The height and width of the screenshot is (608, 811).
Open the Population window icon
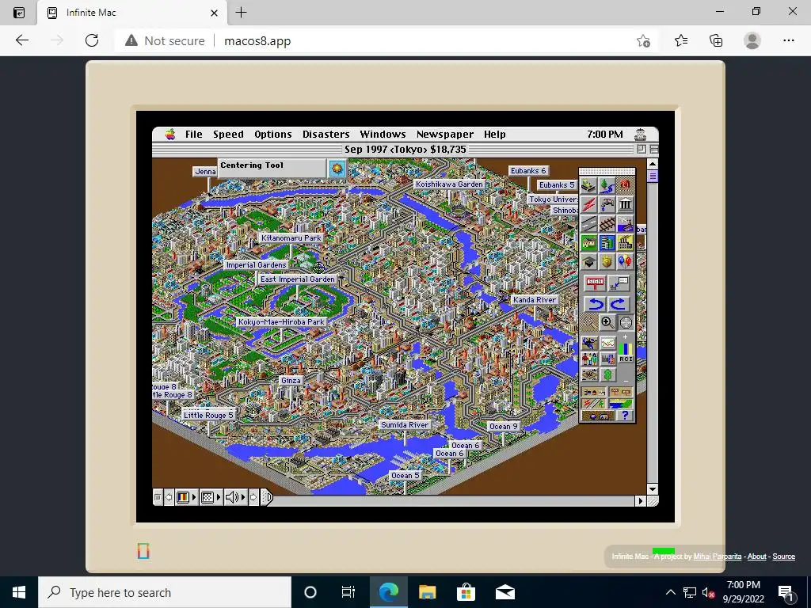589,359
